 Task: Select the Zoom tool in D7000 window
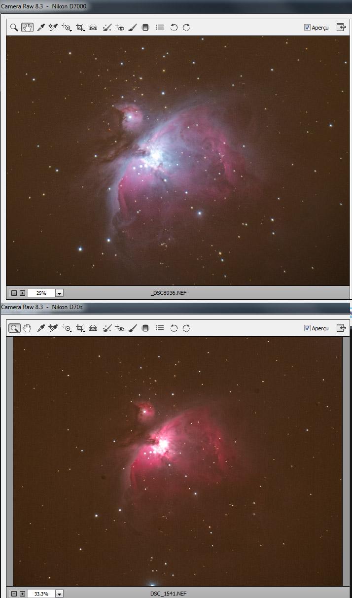tap(14, 28)
